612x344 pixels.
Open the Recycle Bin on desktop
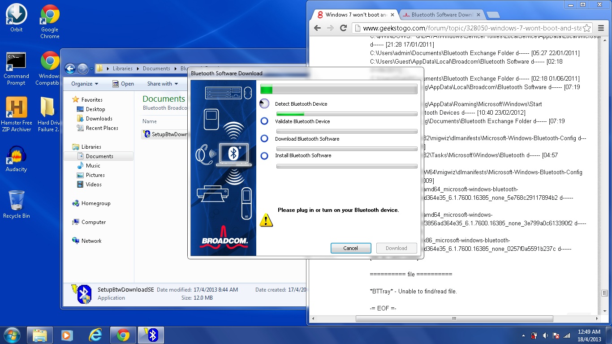point(16,205)
